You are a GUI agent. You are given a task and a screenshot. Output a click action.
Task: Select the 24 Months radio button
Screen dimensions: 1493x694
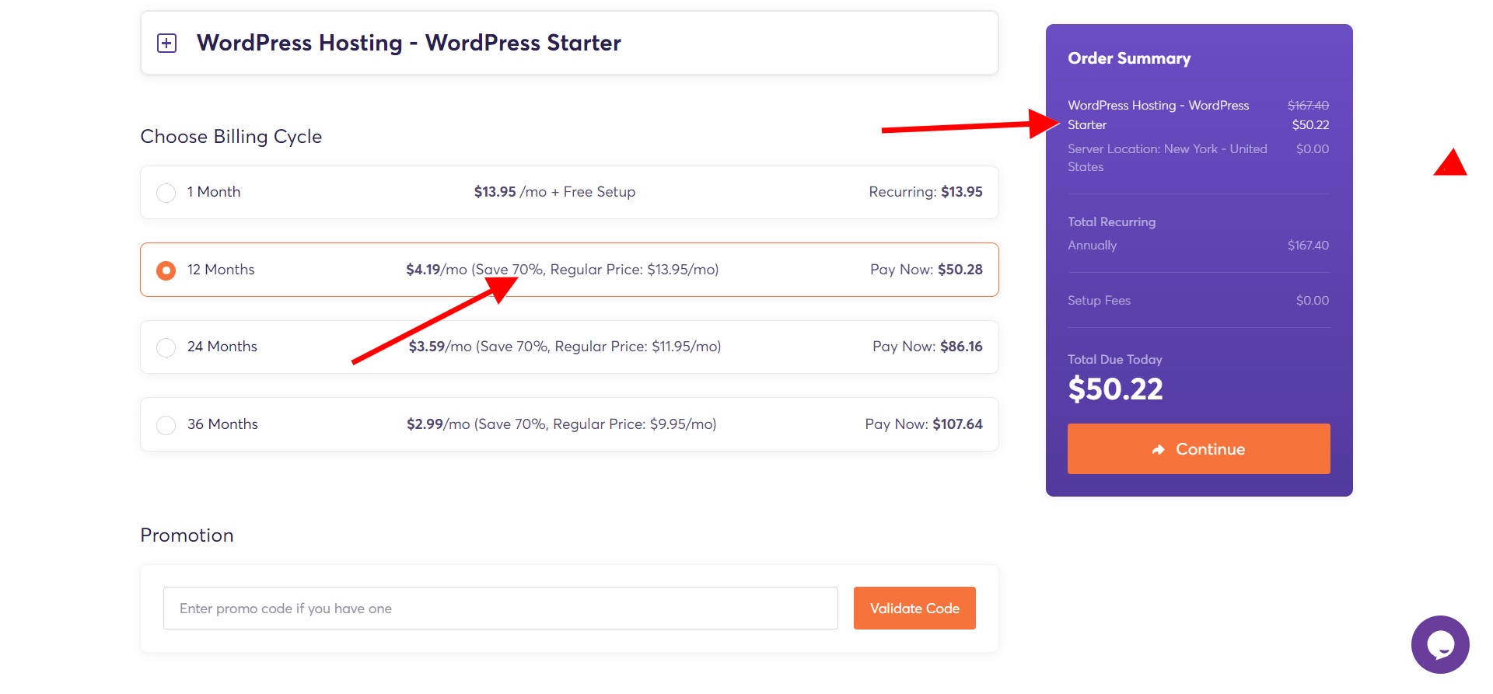166,347
